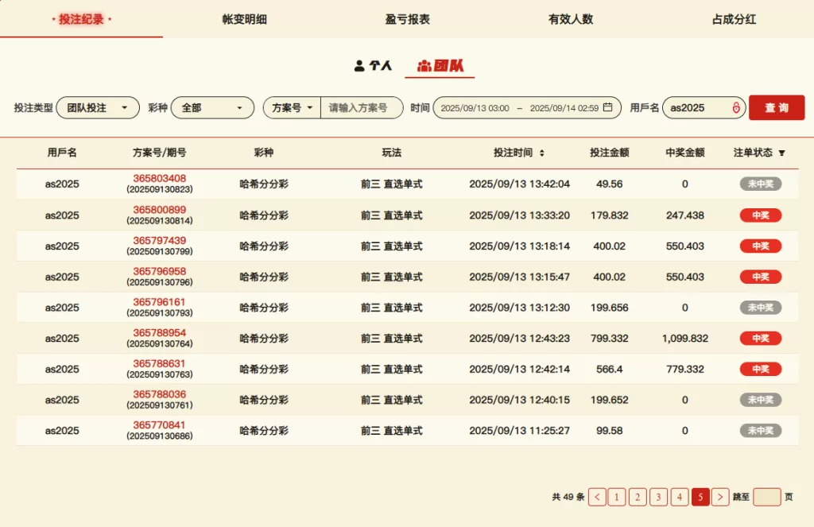Open the 占成分红 tab
This screenshot has height=527, width=814.
click(x=733, y=19)
